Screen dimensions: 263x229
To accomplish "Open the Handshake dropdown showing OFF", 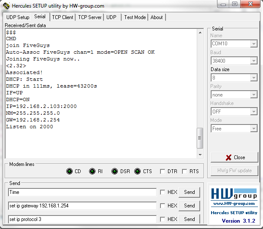I will coord(254,112).
